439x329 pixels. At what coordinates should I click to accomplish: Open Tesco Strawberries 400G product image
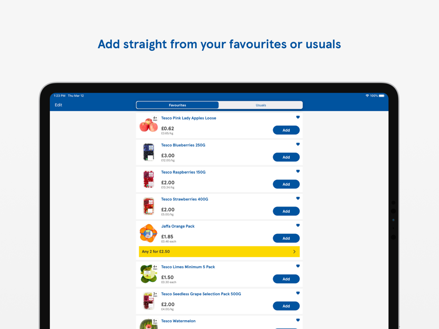pyautogui.click(x=149, y=206)
